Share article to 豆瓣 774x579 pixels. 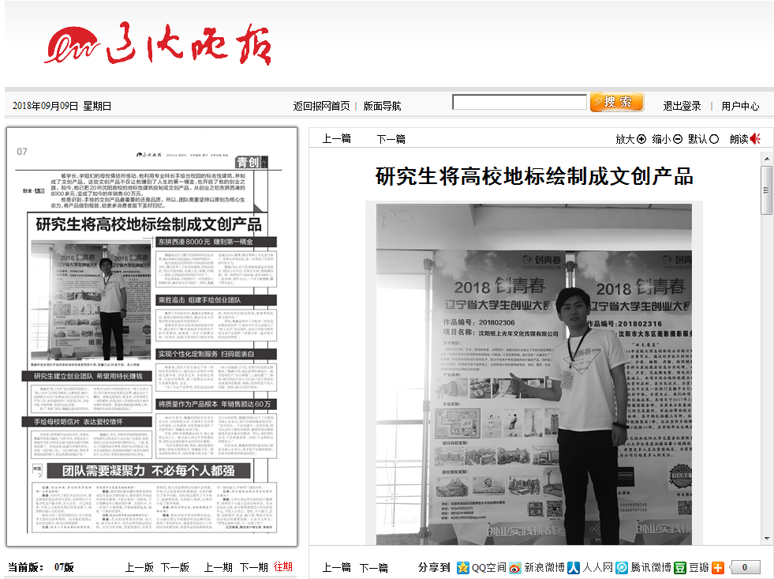click(691, 567)
